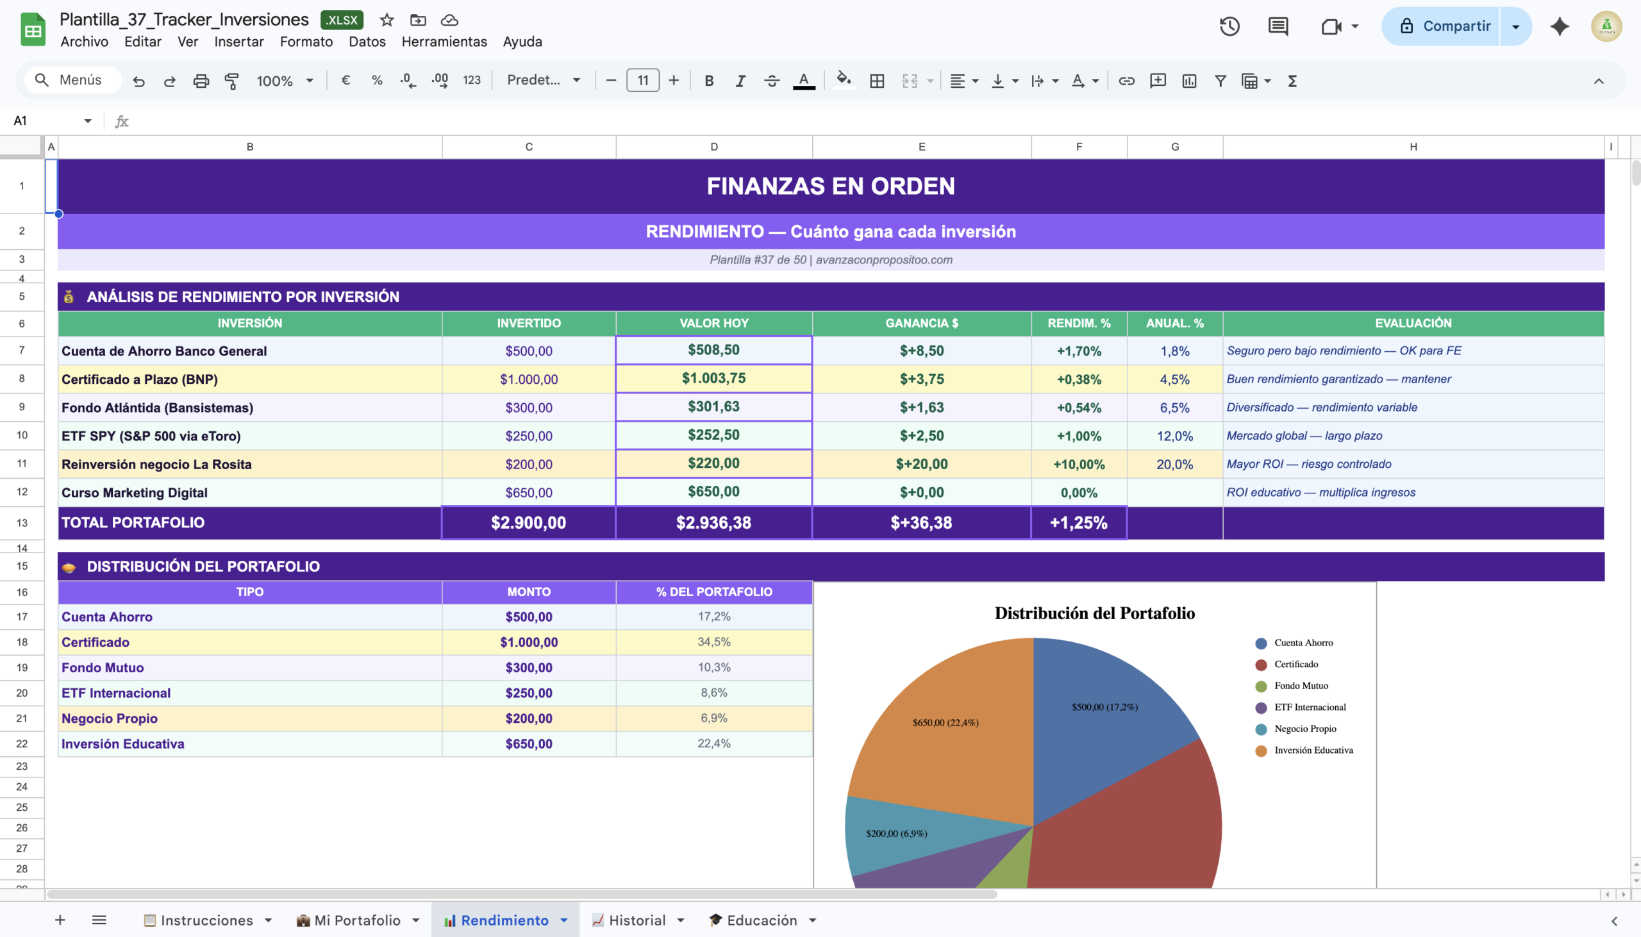This screenshot has width=1641, height=937.
Task: Click the create filter funnel icon
Action: pyautogui.click(x=1219, y=81)
